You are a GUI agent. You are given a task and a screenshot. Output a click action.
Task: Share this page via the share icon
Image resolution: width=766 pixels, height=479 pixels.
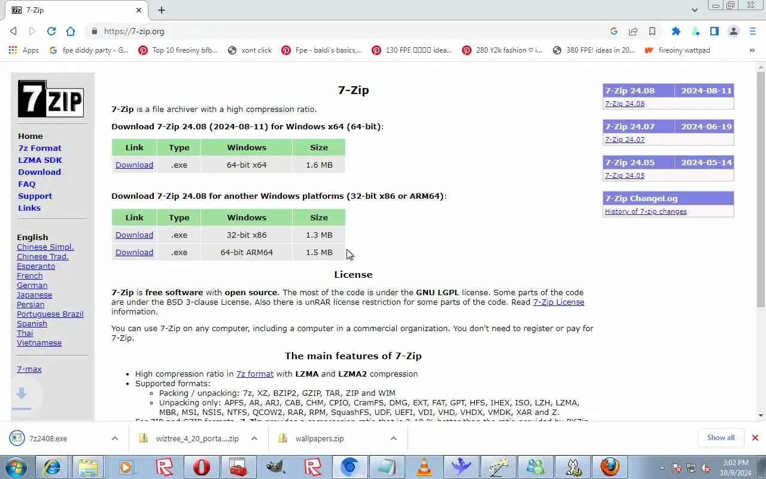(633, 31)
